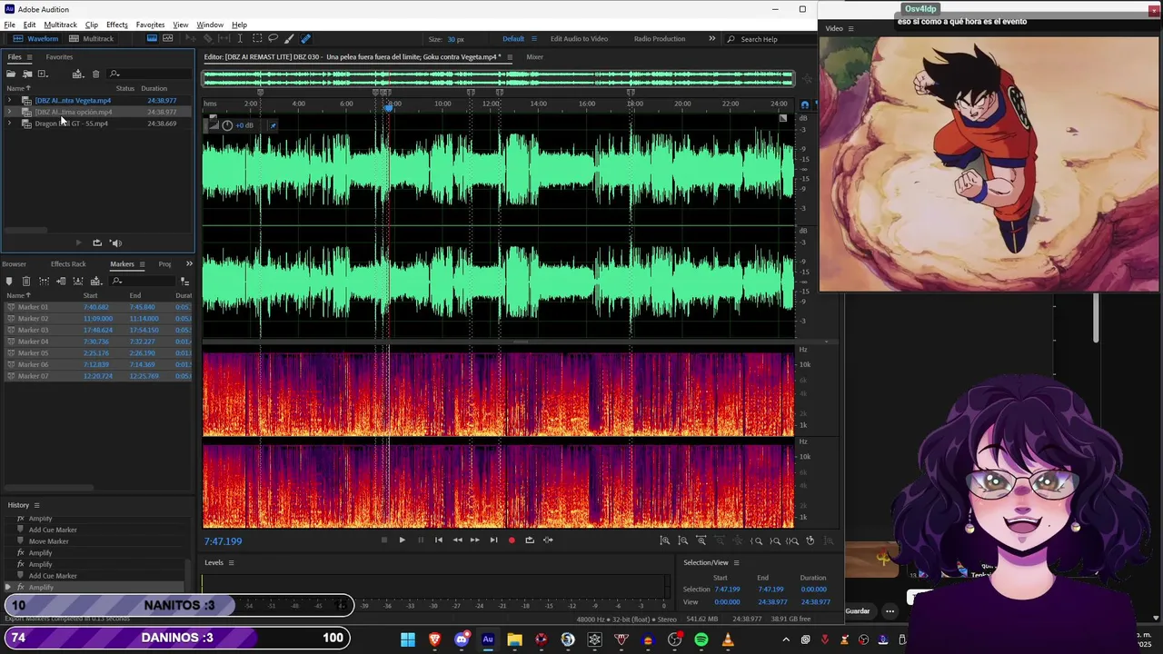Click the HUD volume knob +0 dB

coord(227,125)
